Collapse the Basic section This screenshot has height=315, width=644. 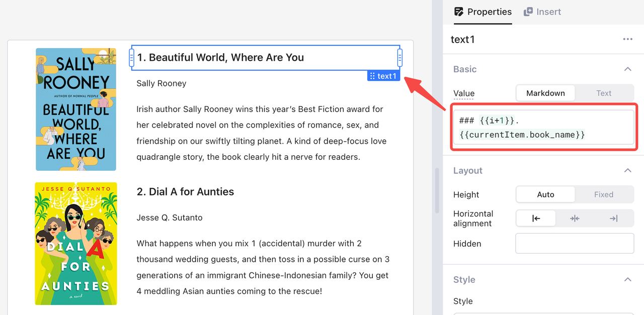pos(627,69)
